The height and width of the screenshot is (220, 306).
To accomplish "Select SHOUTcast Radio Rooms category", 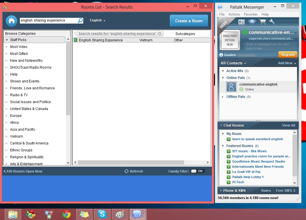I will pyautogui.click(x=31, y=67).
